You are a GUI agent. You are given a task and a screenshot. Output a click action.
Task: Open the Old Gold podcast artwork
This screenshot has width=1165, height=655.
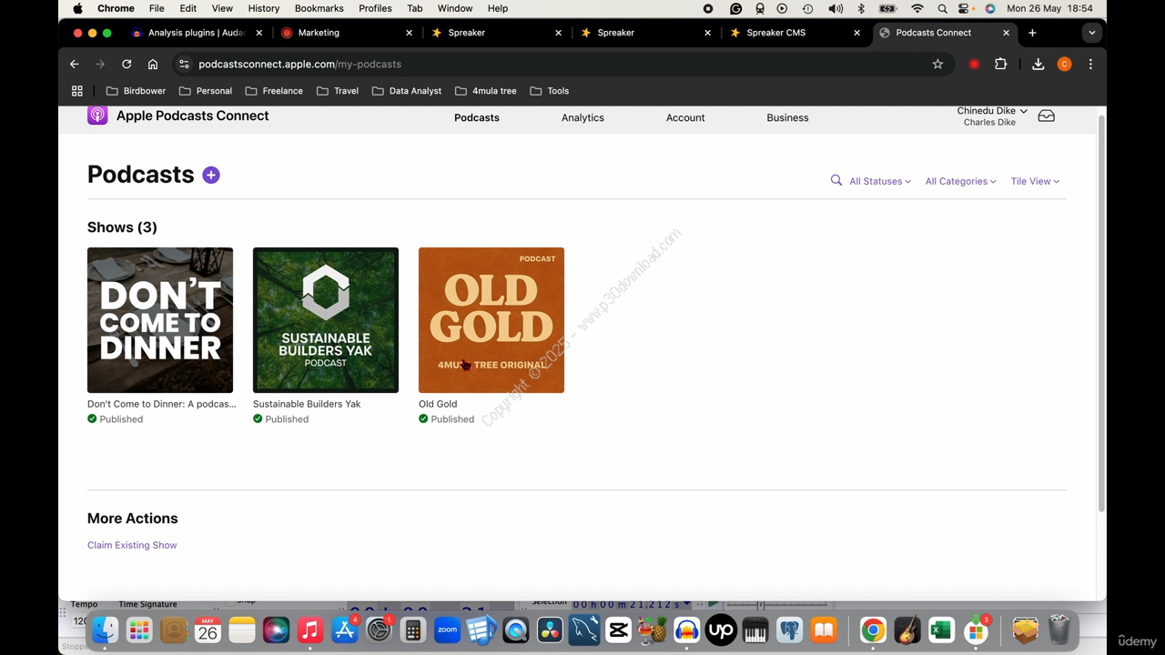(x=491, y=320)
